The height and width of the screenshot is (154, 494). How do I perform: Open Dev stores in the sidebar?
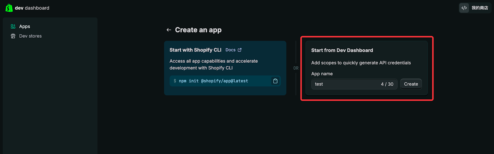pyautogui.click(x=30, y=36)
